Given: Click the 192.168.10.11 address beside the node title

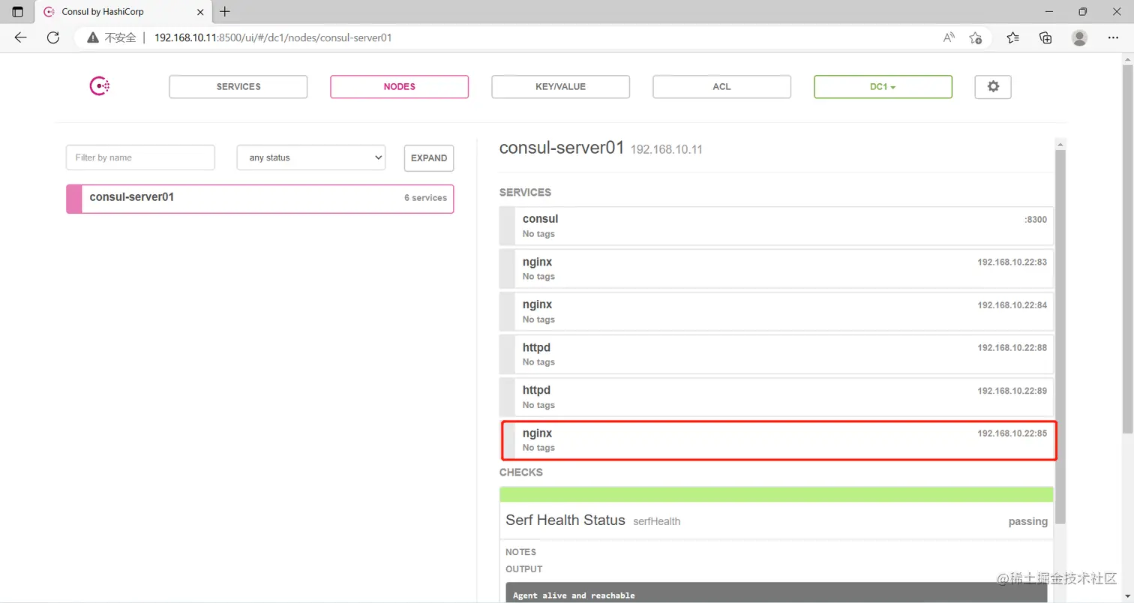Looking at the screenshot, I should pos(666,149).
